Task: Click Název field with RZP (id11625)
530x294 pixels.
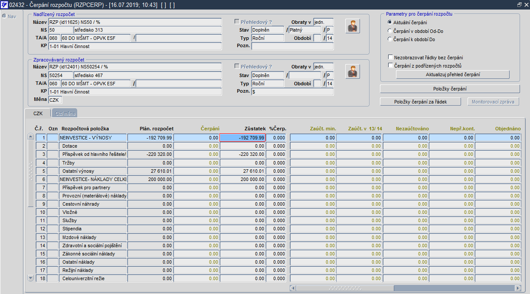Action: (x=135, y=22)
